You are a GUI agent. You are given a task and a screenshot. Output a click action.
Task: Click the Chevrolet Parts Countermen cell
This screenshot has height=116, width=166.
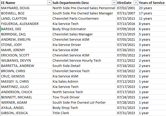pos(76,18)
